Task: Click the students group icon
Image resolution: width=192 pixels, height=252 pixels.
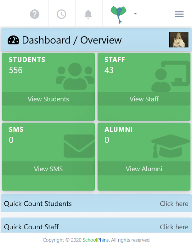Action: (x=75, y=76)
